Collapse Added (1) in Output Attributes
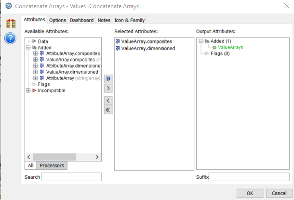Screen dimensions: 294x200 pos(201,41)
